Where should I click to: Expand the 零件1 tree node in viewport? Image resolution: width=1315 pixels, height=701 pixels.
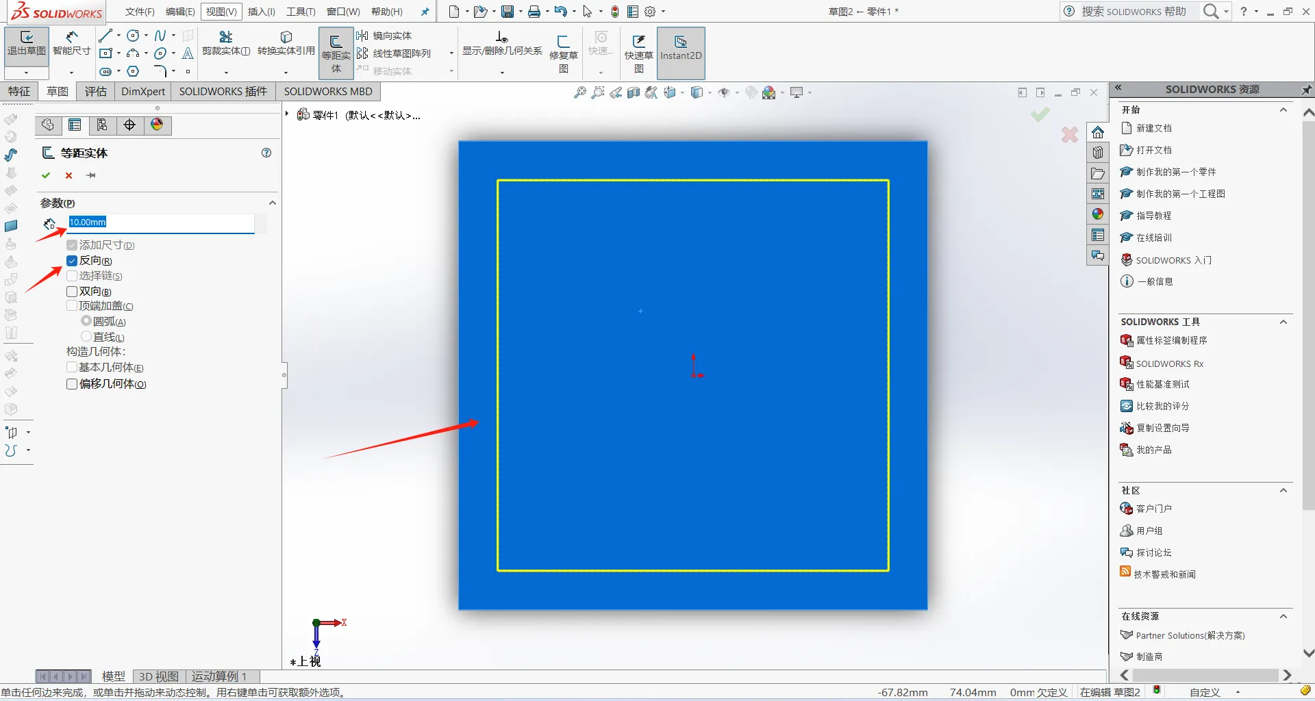click(x=287, y=114)
